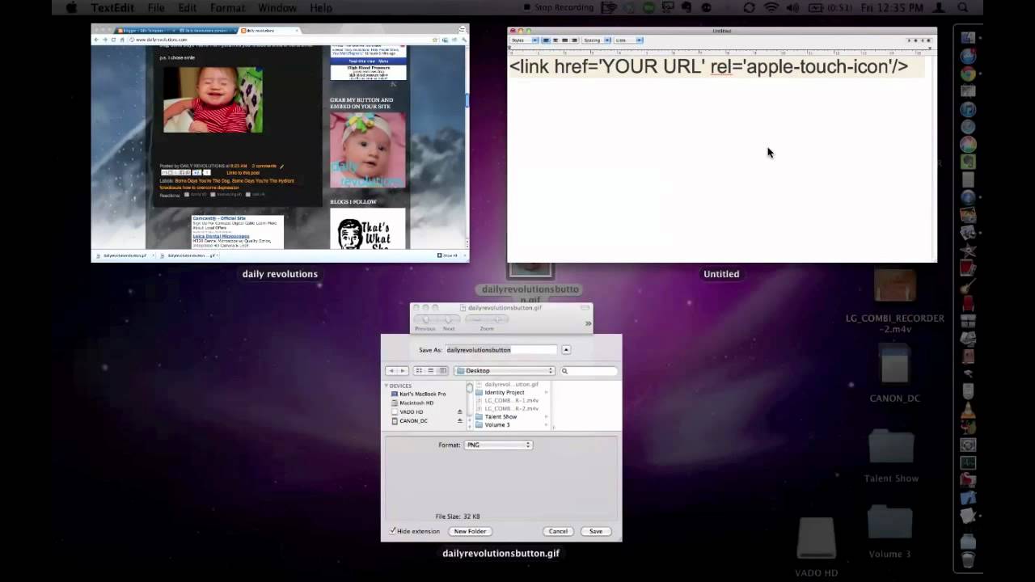Open the TextEdit menu

coord(112,7)
